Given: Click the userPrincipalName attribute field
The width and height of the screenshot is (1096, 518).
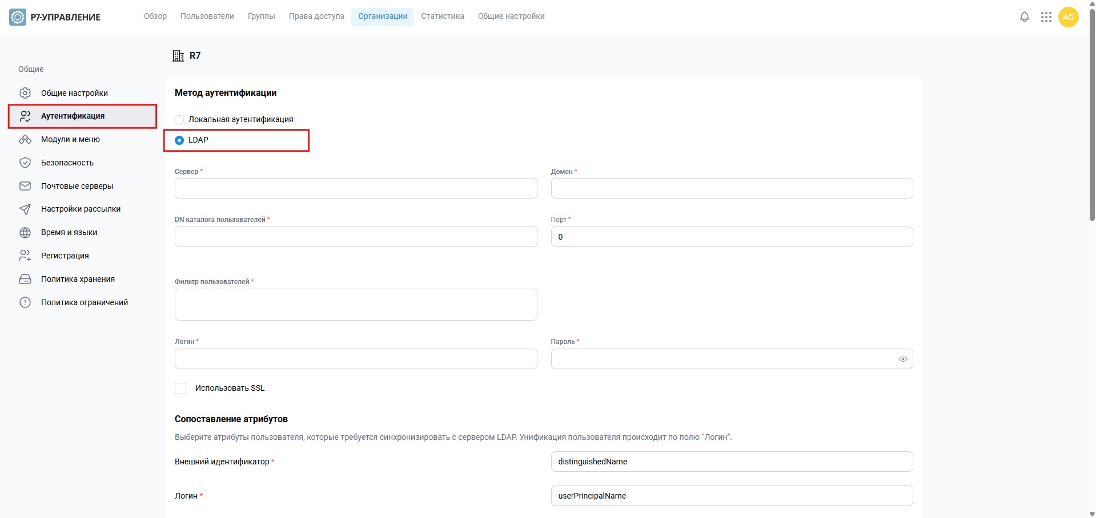Looking at the screenshot, I should coord(732,496).
